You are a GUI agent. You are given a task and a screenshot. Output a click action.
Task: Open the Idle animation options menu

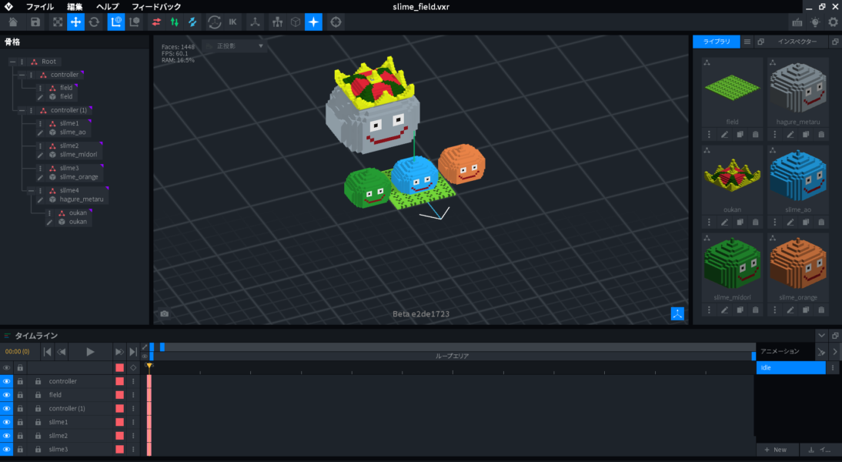pos(833,368)
